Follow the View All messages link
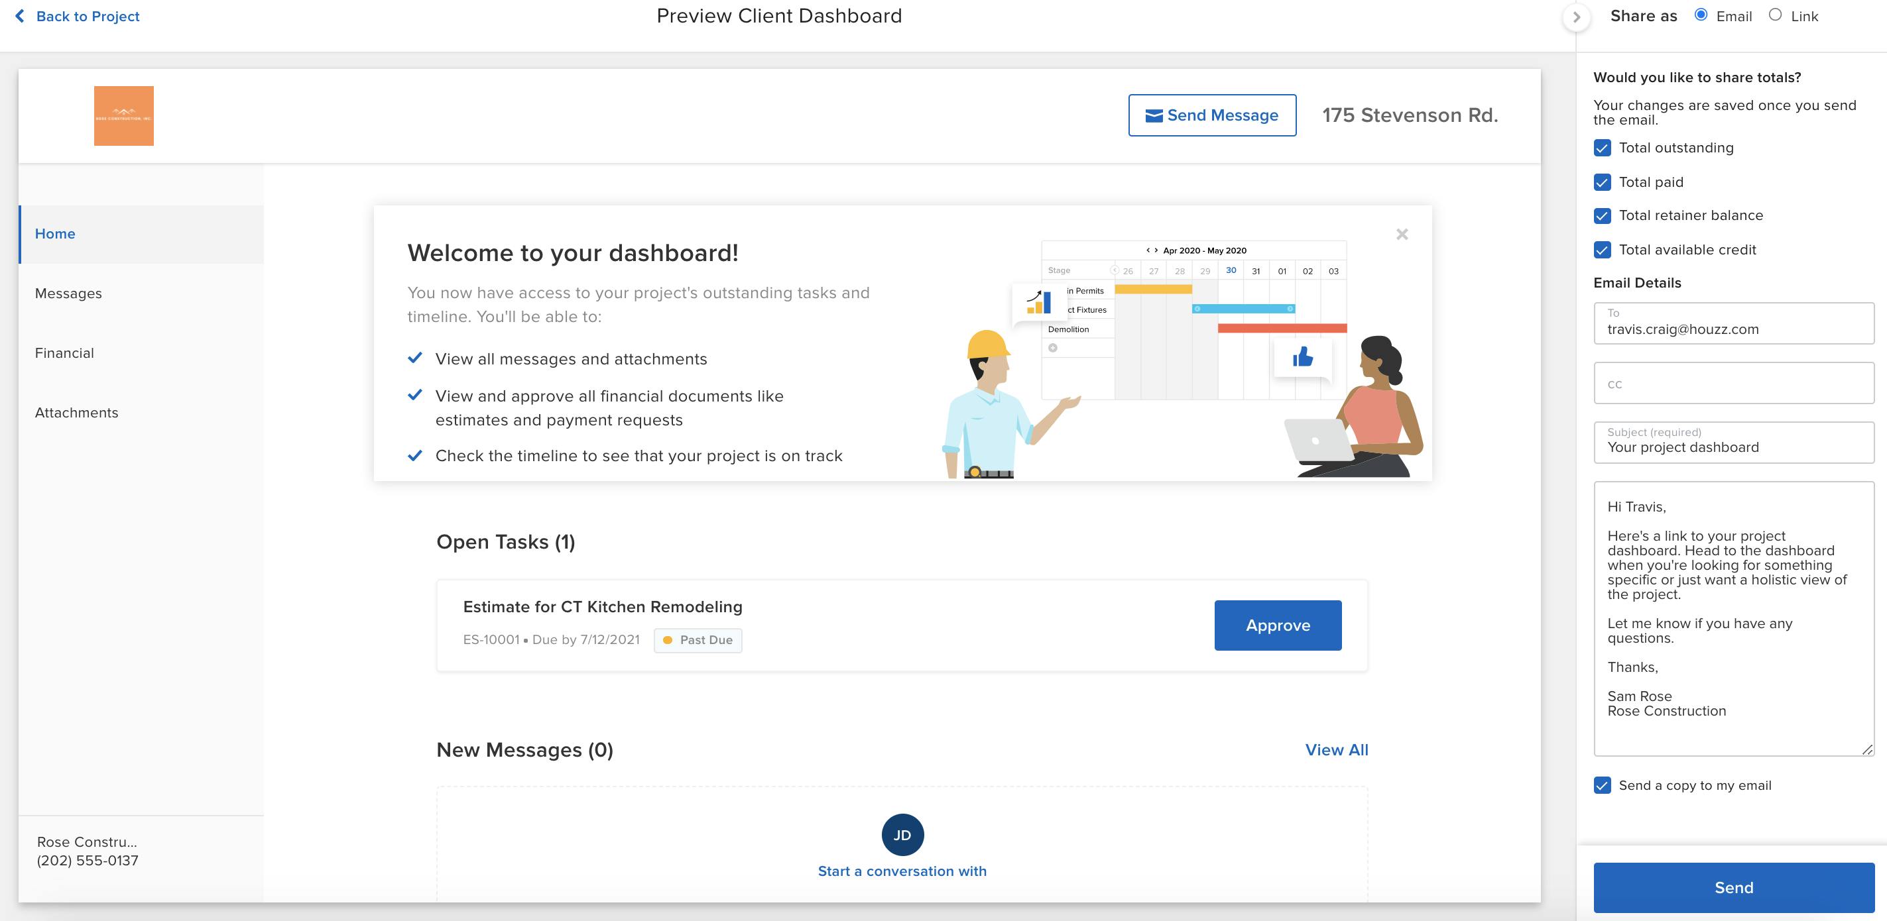1887x921 pixels. [x=1336, y=749]
